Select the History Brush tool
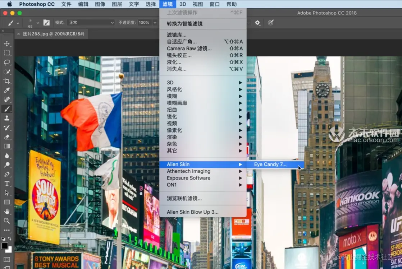Image resolution: width=402 pixels, height=269 pixels. point(7,127)
